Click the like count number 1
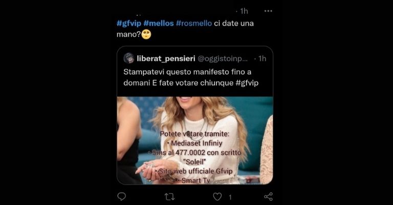393x205 pixels. (x=230, y=197)
